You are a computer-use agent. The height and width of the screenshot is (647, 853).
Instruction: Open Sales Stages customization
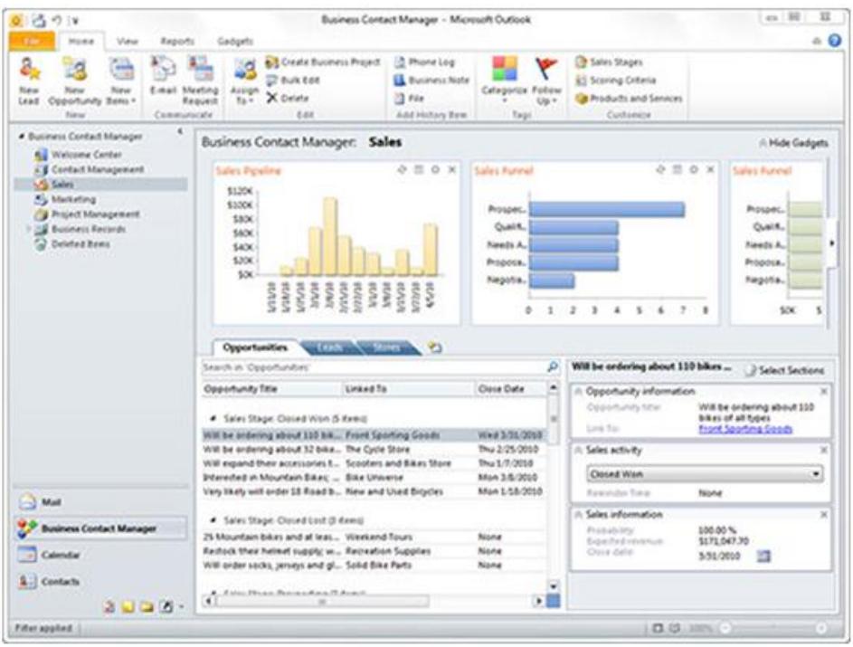click(609, 62)
